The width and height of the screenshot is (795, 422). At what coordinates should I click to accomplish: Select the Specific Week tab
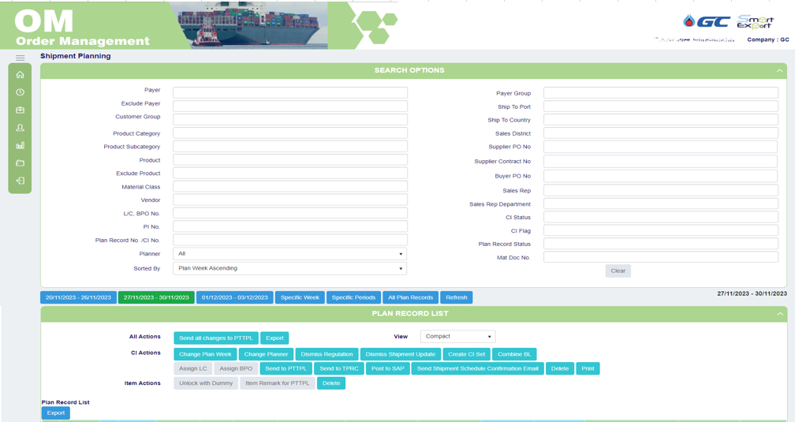(300, 297)
